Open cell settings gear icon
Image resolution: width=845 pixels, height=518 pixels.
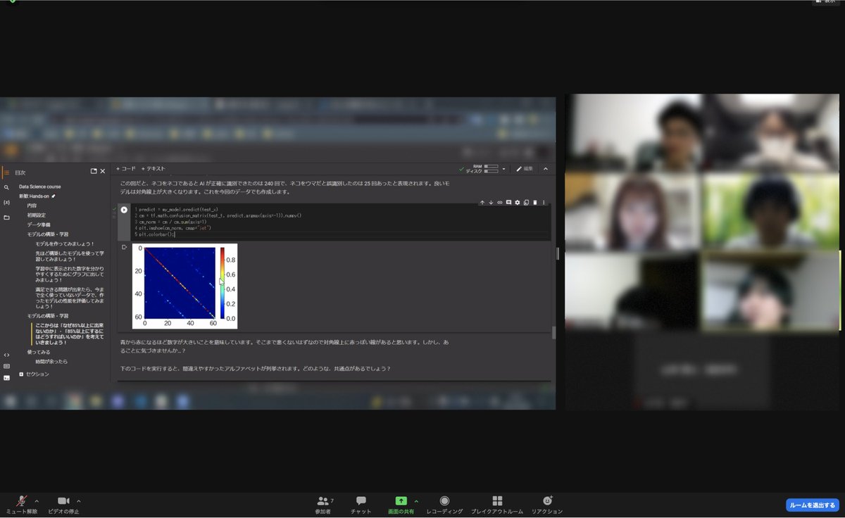coord(518,203)
